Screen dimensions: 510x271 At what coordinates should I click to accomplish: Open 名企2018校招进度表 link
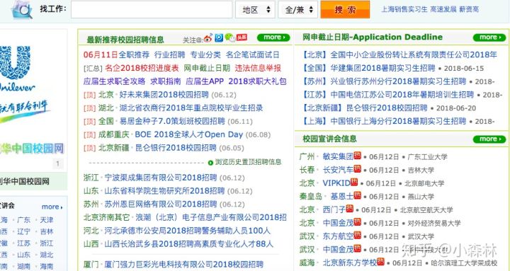[142, 68]
